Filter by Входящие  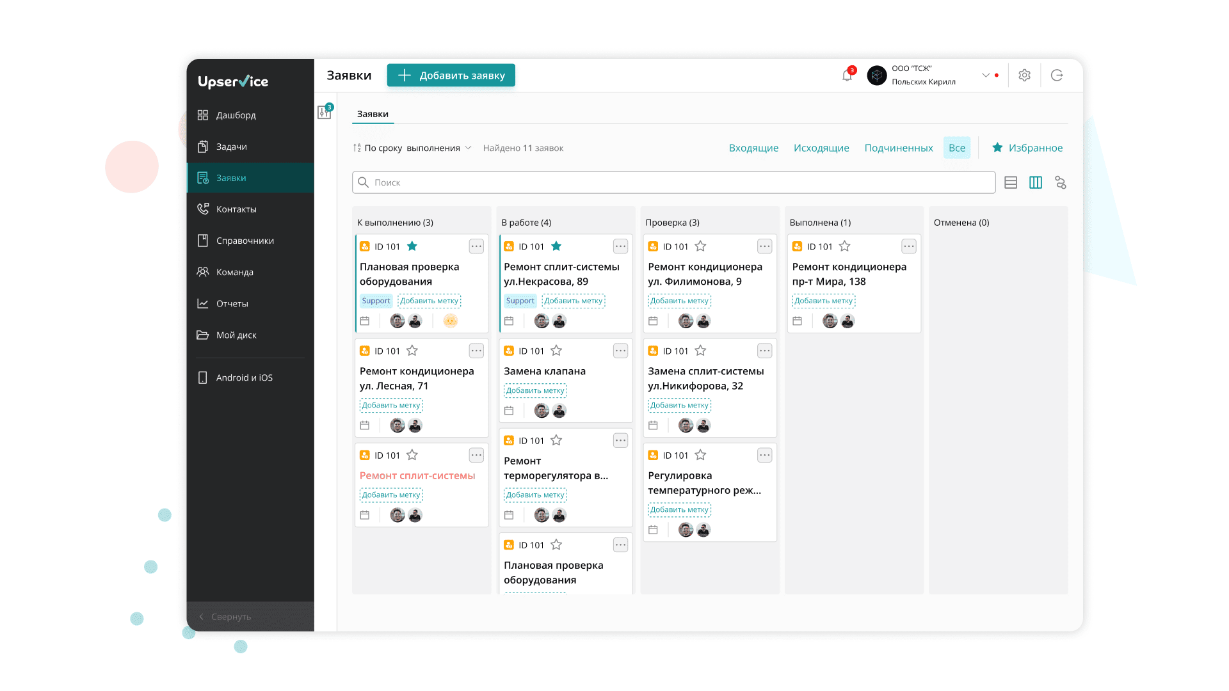(753, 148)
